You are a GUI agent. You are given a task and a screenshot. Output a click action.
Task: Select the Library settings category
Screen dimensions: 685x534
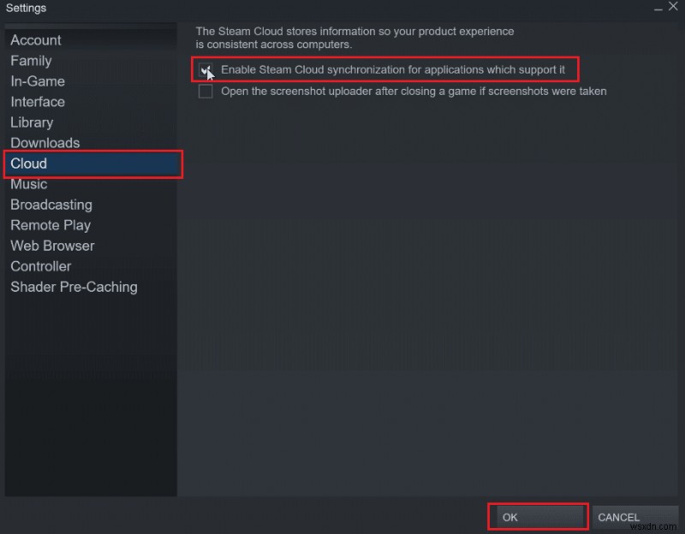coord(32,122)
